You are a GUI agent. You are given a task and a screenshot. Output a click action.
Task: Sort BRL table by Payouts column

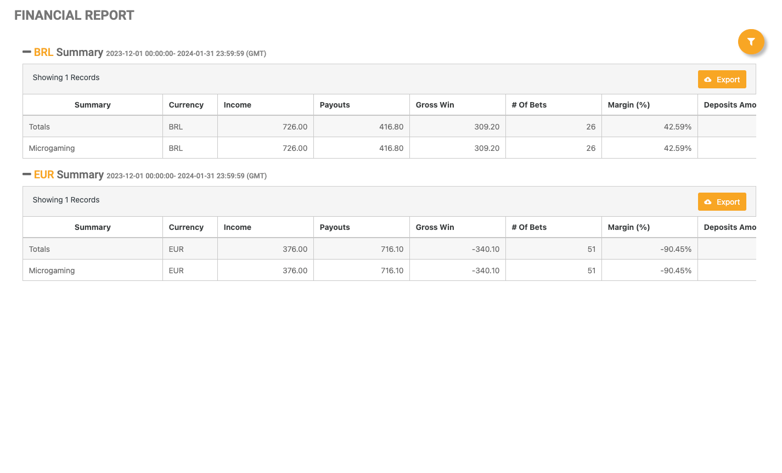(335, 105)
